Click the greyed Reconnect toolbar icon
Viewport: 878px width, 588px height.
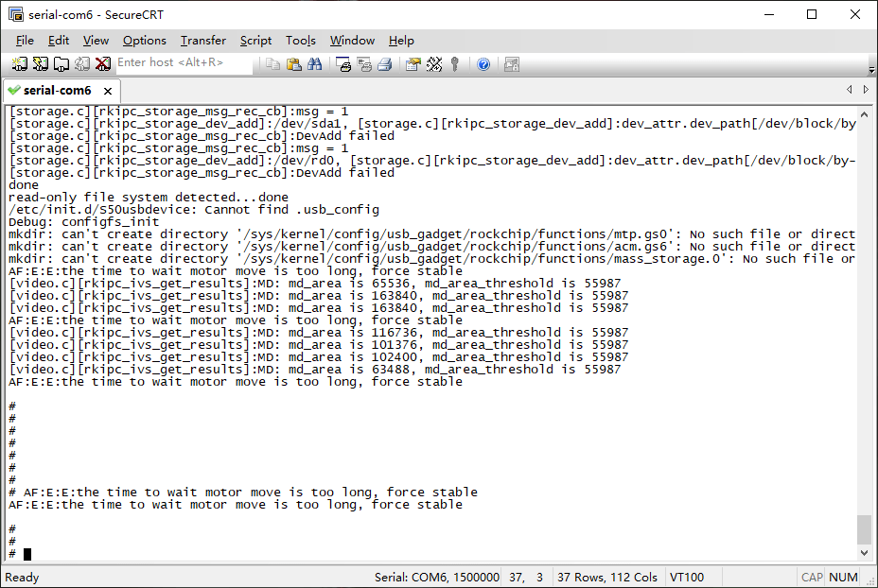pyautogui.click(x=81, y=64)
